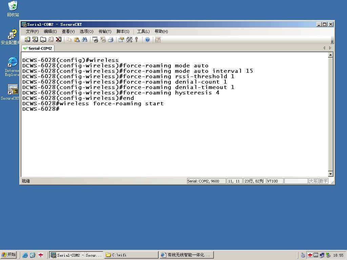The height and width of the screenshot is (260, 347).
Task: Click the Quick Connect lightning icon
Action: point(35,40)
